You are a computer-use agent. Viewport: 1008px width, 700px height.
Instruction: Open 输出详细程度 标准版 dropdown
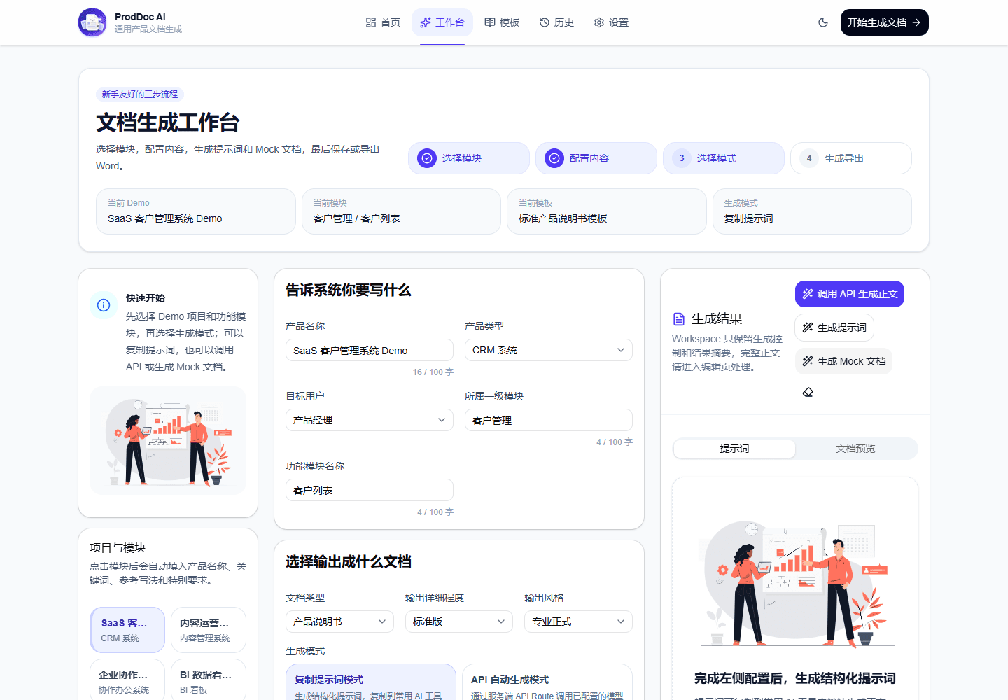[x=459, y=622]
